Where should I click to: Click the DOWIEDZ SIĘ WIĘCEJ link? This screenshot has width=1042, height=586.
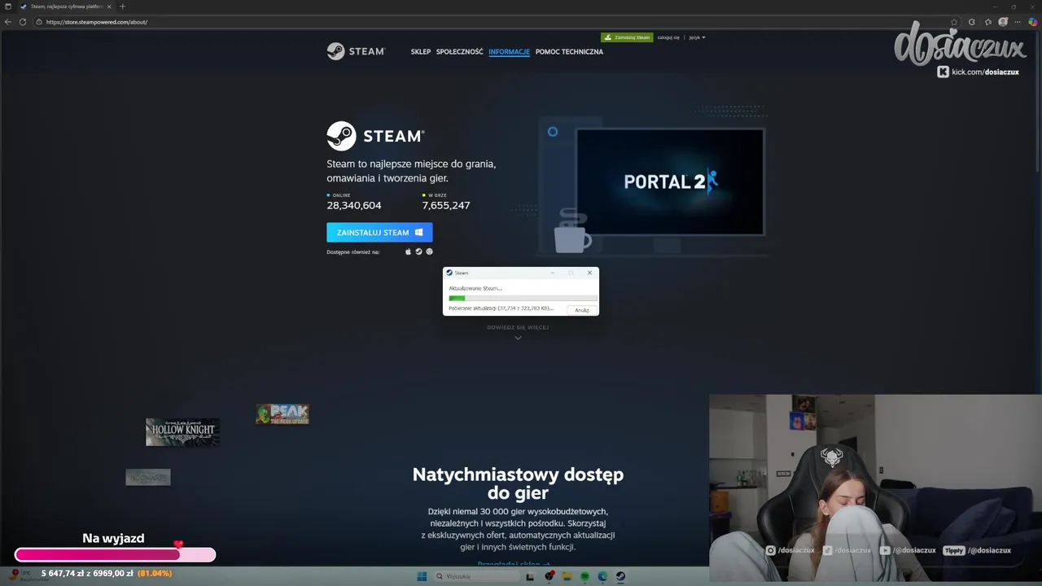click(518, 327)
